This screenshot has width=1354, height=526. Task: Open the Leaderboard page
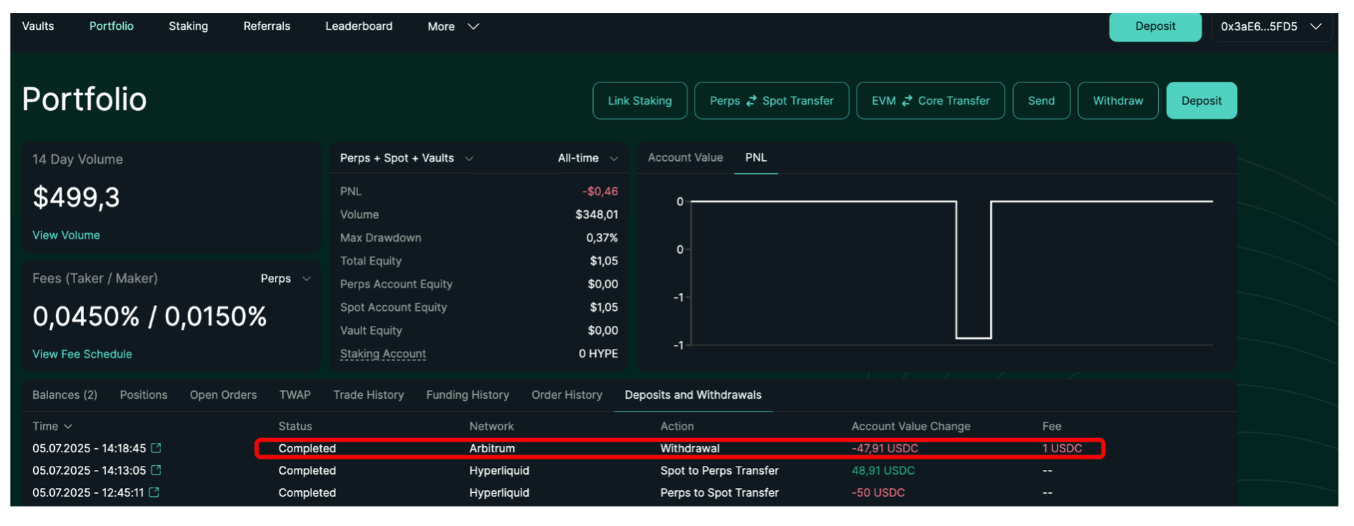pyautogui.click(x=359, y=26)
